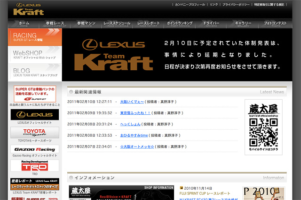Click the インフォメーション section header icon
The height and width of the screenshot is (200, 301).
[x=70, y=178]
